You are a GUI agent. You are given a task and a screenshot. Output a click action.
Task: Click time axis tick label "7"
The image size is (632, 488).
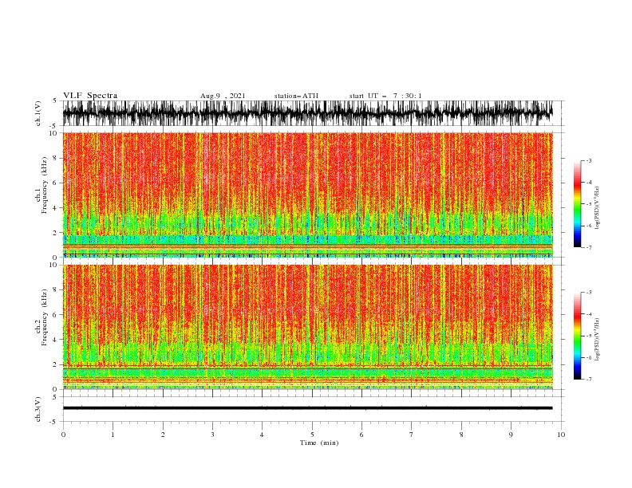point(412,435)
